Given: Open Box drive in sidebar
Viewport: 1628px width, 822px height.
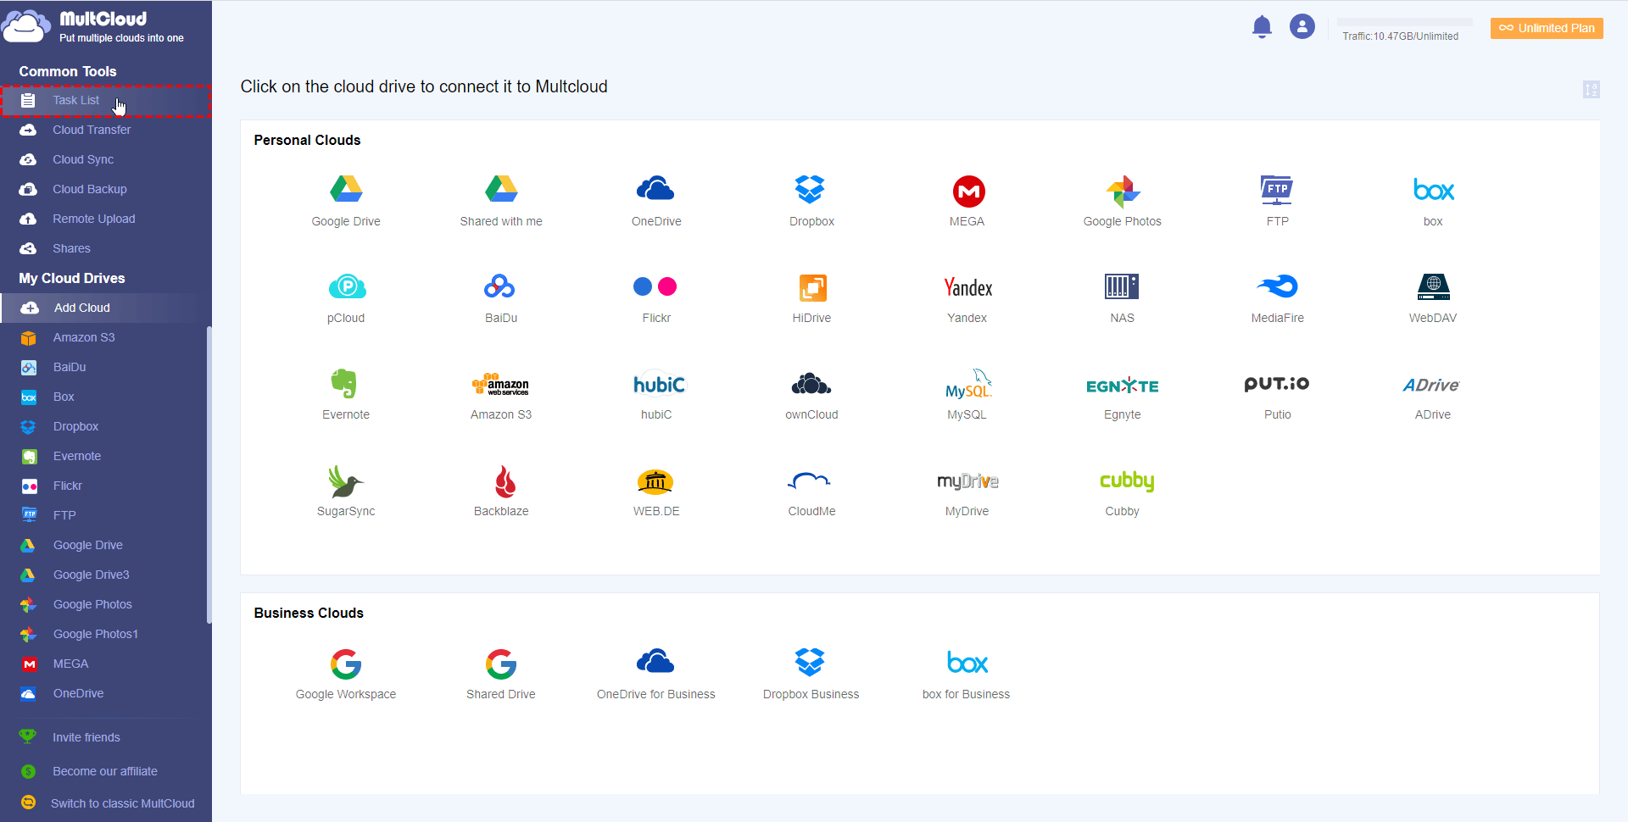Looking at the screenshot, I should (x=103, y=397).
